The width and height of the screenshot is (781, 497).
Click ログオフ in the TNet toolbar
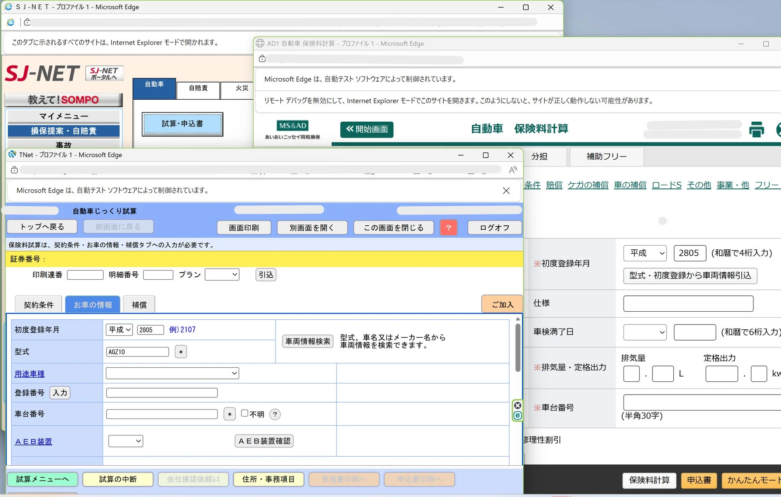click(x=494, y=227)
